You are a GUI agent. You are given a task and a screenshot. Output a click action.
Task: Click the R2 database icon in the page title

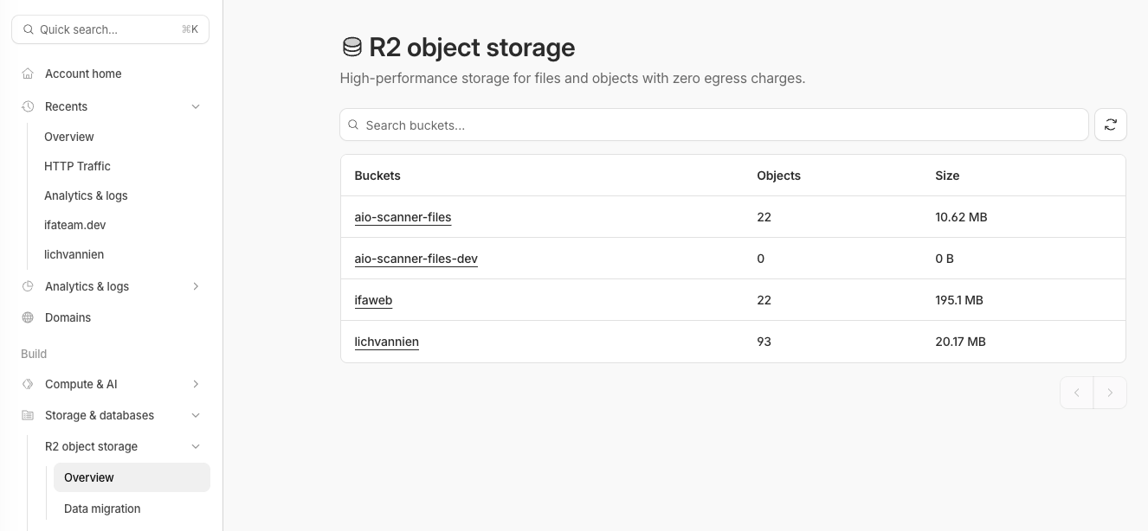(x=351, y=46)
